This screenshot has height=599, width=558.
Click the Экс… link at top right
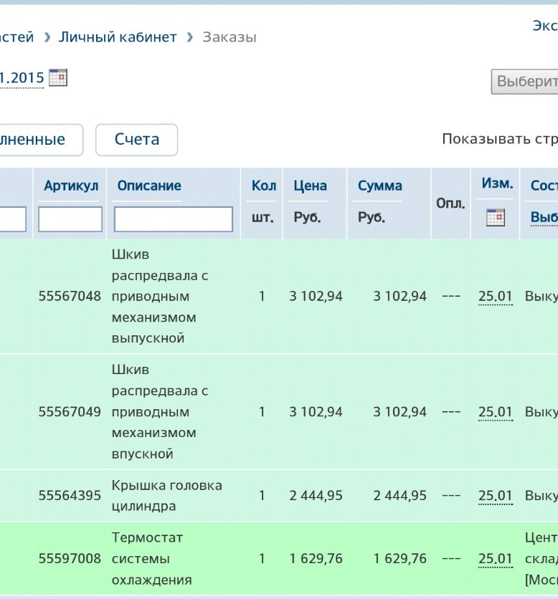(x=544, y=26)
